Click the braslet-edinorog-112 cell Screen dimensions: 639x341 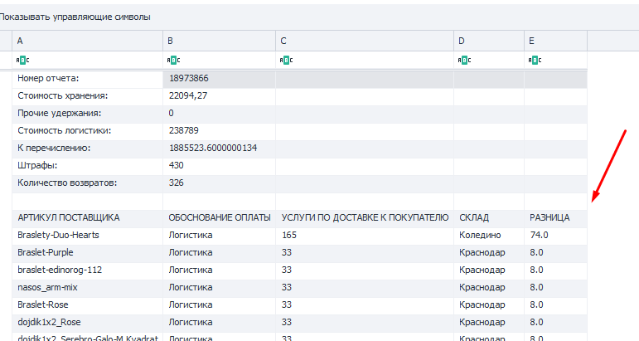pyautogui.click(x=88, y=270)
